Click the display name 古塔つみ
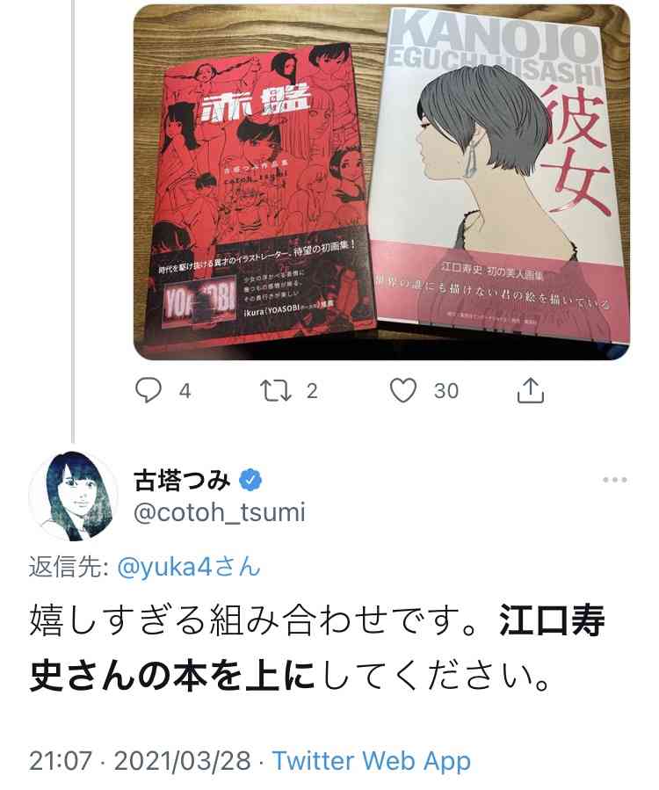 click(x=183, y=480)
